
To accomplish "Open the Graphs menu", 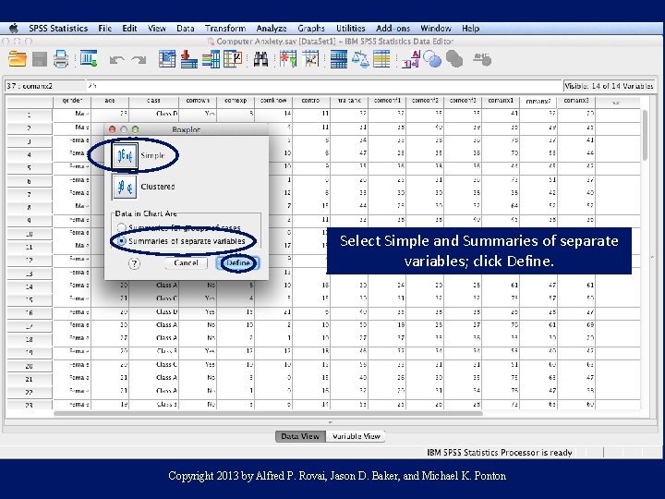I will [x=311, y=29].
